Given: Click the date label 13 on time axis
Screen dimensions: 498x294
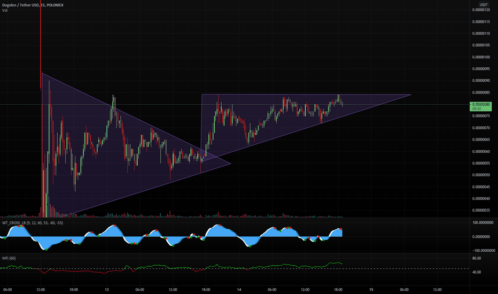Looking at the screenshot, I should pyautogui.click(x=107, y=290).
